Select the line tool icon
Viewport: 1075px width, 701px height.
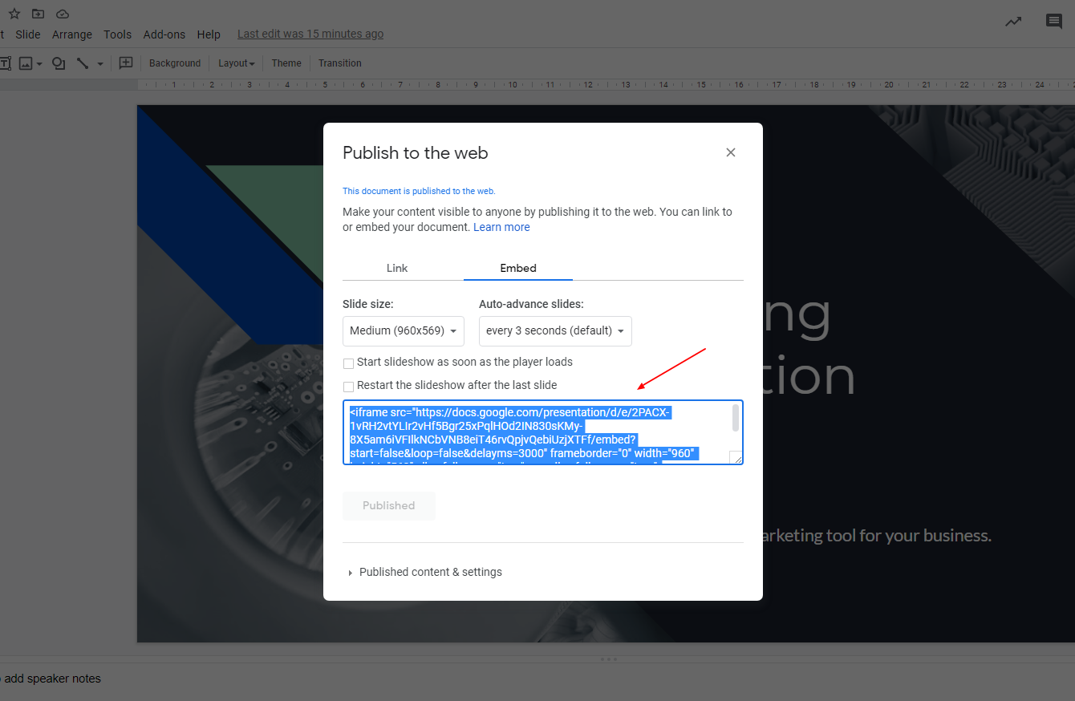click(x=82, y=63)
